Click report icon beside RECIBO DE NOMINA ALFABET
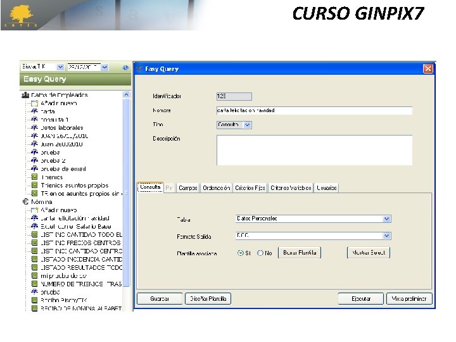This screenshot has width=456, height=342. tap(34, 308)
